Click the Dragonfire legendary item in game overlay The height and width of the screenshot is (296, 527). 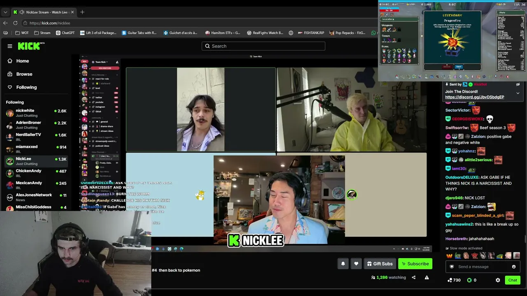(x=452, y=42)
